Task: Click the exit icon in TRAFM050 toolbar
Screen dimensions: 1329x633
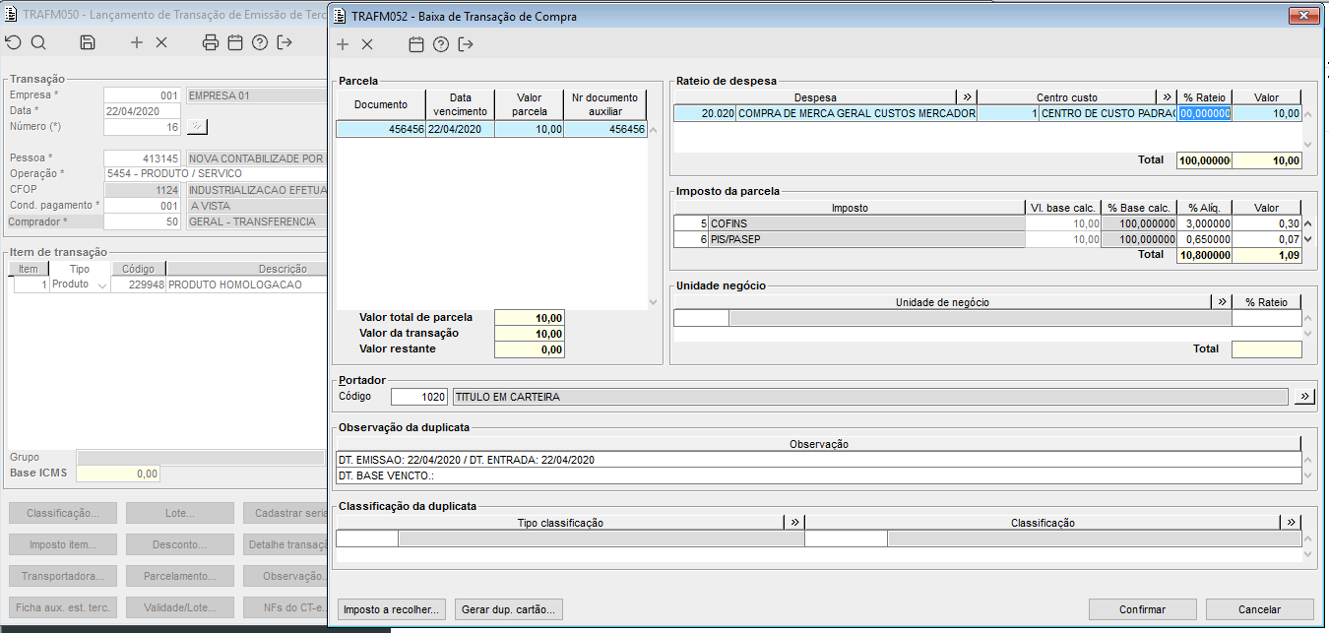Action: [285, 42]
